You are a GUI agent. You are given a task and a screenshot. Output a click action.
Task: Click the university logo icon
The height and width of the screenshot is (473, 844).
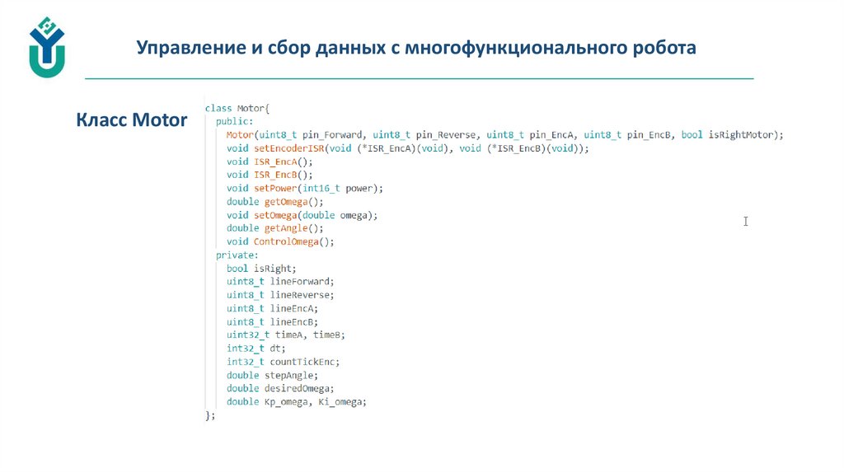pyautogui.click(x=47, y=47)
